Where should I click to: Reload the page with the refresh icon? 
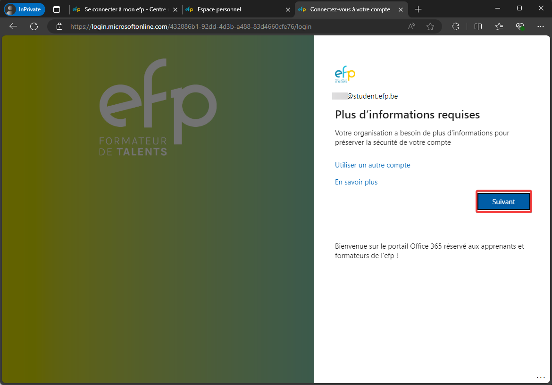34,26
